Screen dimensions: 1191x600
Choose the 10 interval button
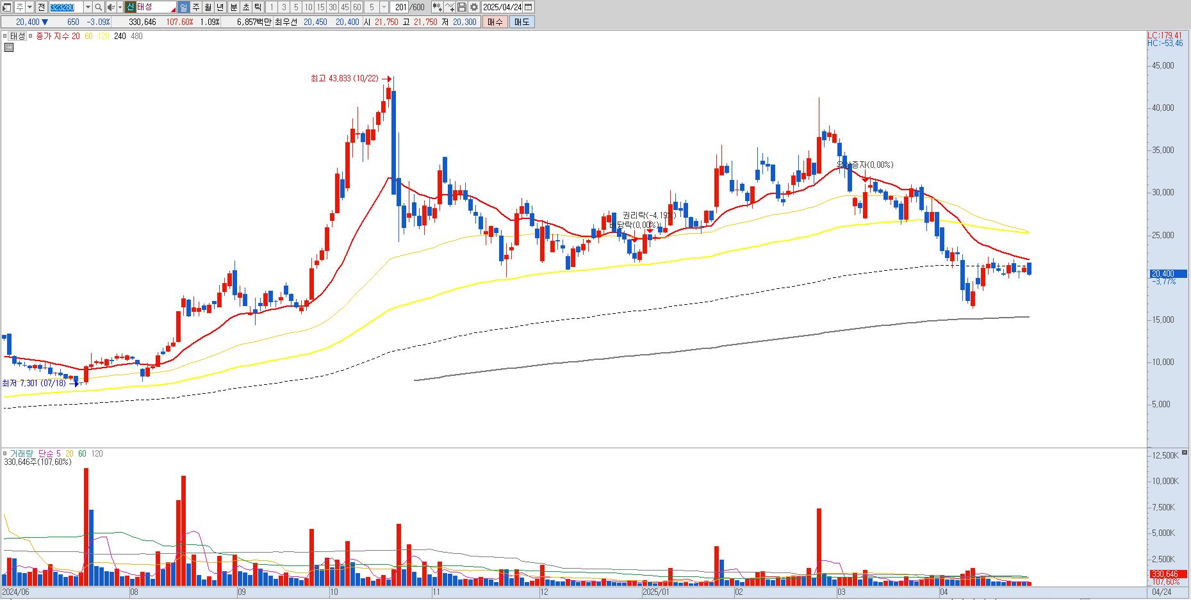click(308, 7)
